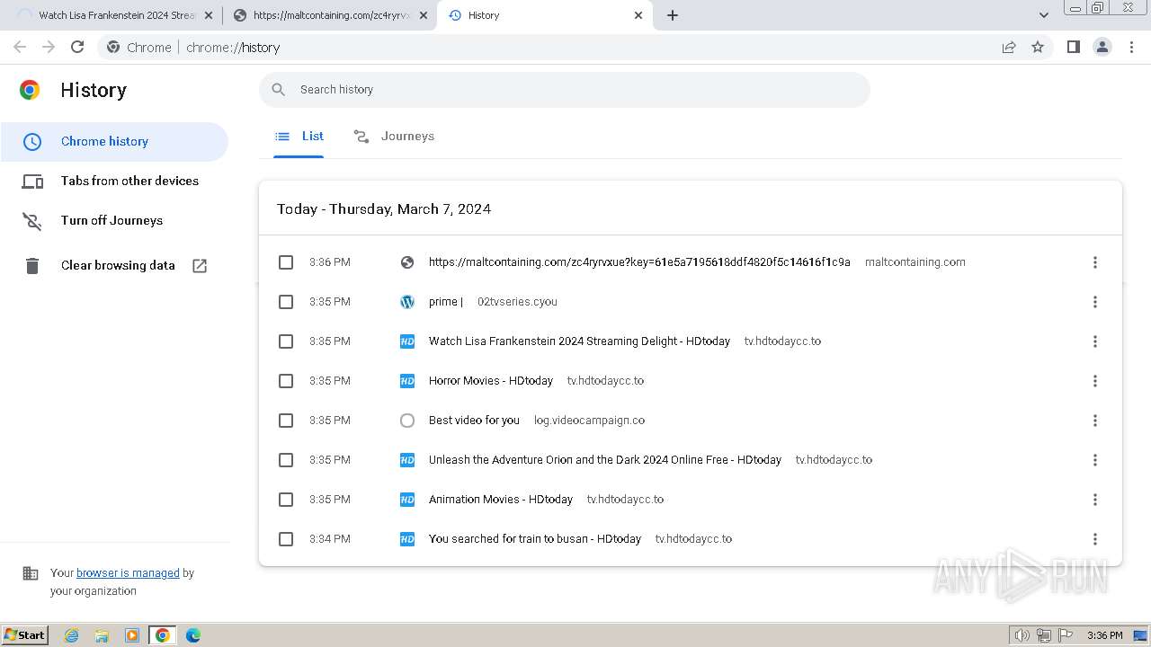Open actions menu for train to busan entry

[1095, 539]
